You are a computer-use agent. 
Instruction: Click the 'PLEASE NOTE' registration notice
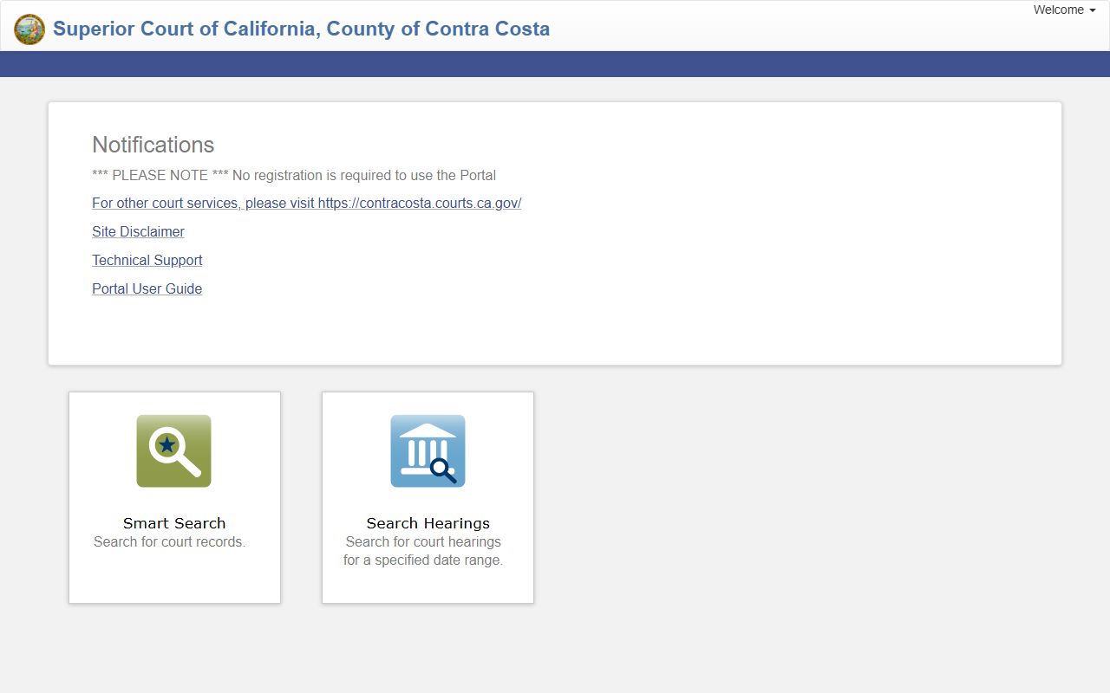tap(294, 175)
